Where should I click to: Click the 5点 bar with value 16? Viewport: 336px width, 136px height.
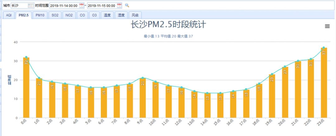(91, 103)
